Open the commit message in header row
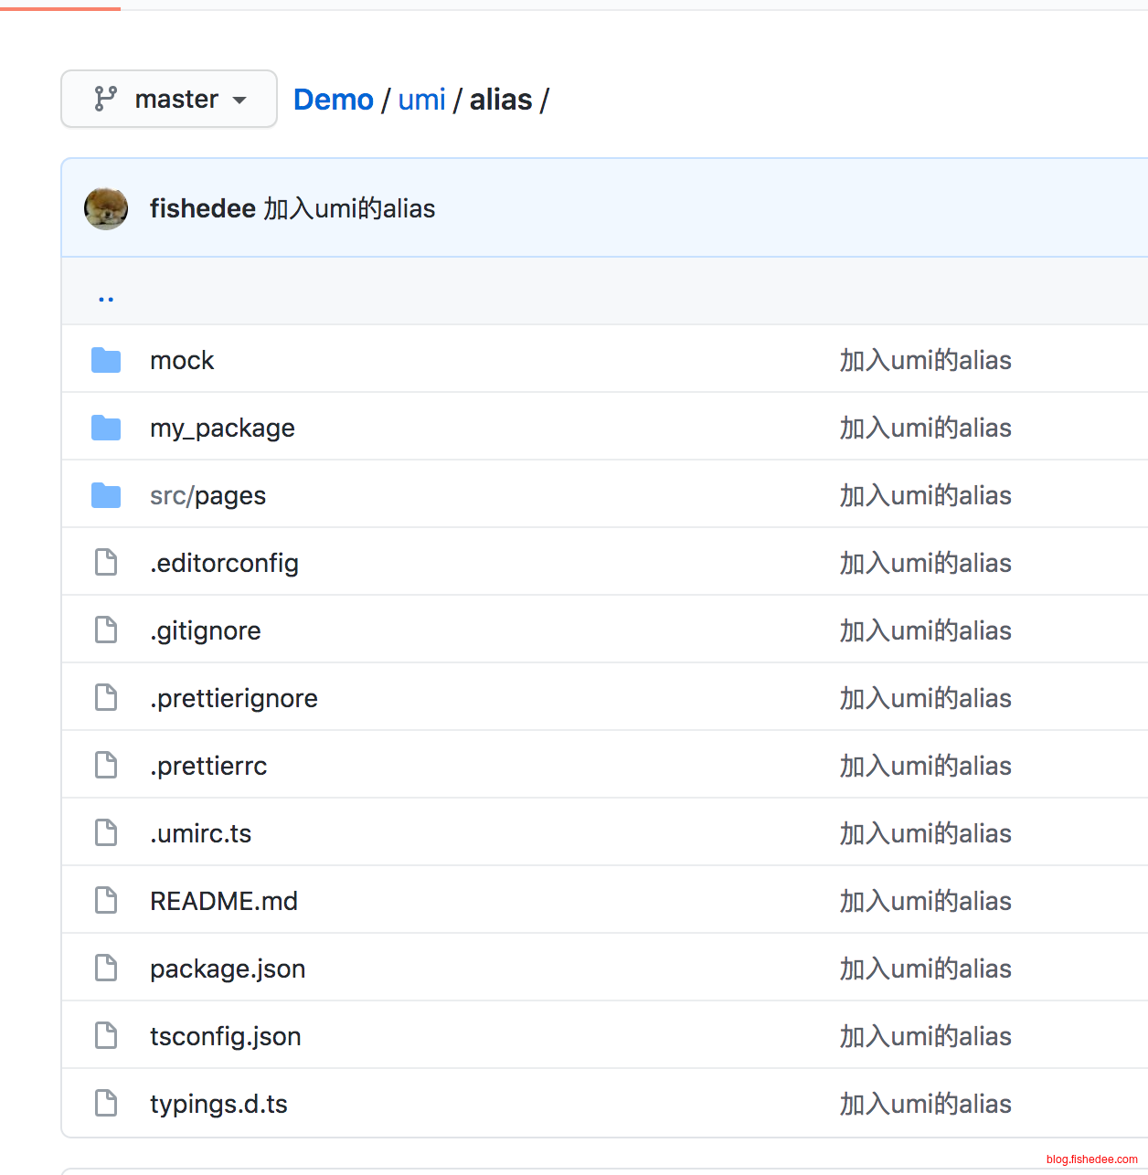The image size is (1148, 1175). [x=349, y=208]
